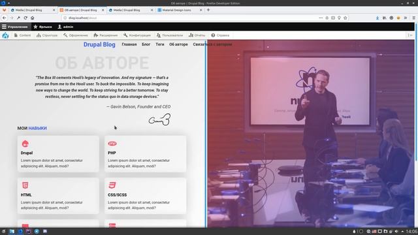
Task: Click the HTML5 skill card icon
Action: coord(25,185)
